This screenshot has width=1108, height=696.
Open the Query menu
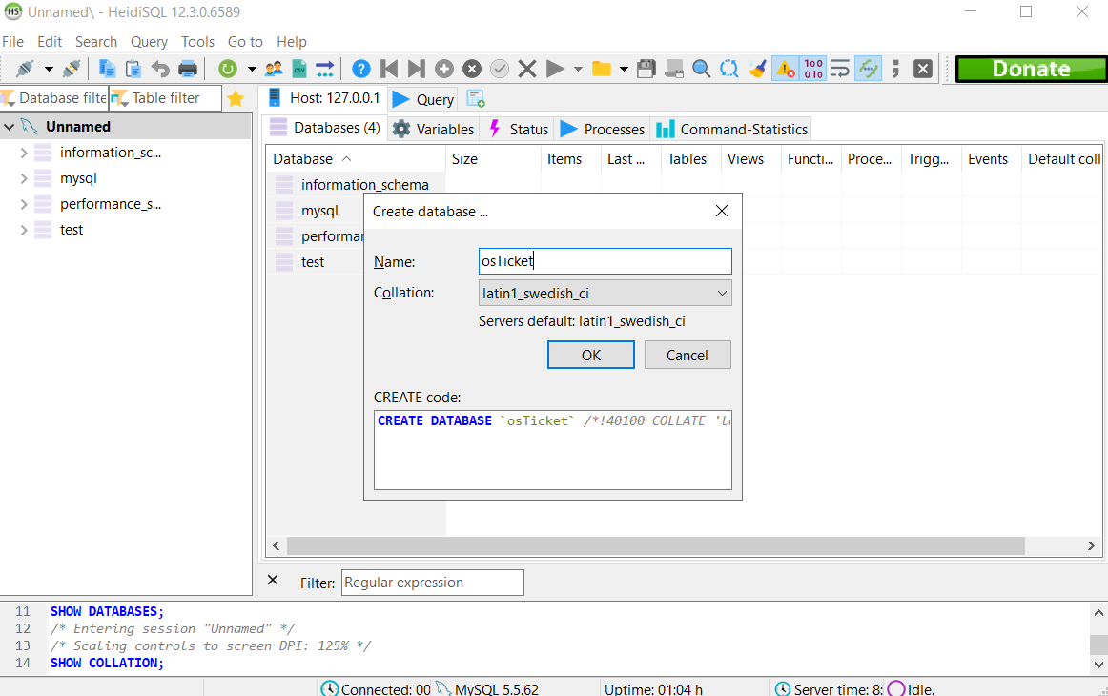149,42
